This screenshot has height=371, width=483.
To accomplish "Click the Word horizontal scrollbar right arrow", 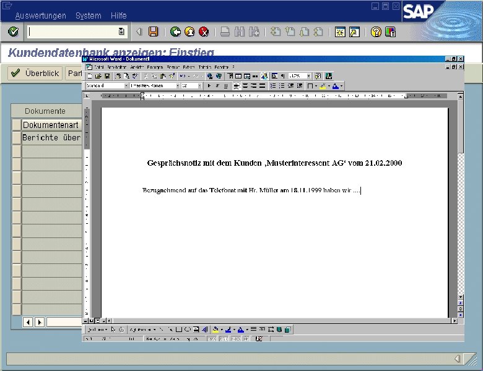I will click(x=455, y=320).
